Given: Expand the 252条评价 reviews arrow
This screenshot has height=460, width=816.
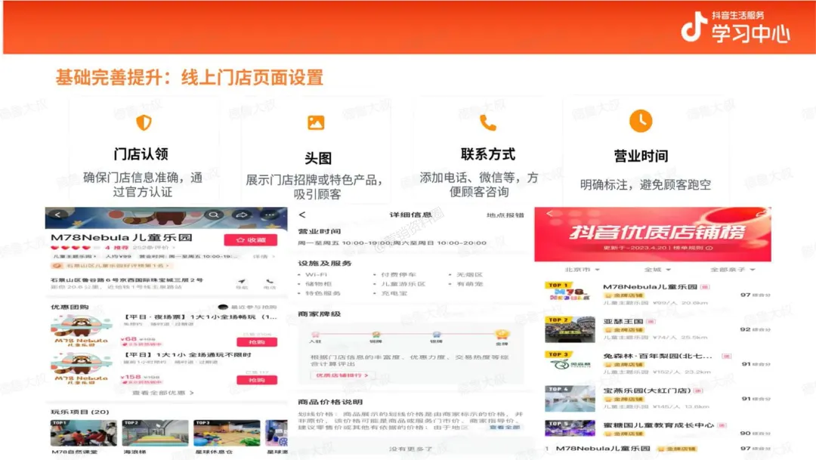Looking at the screenshot, I should click(154, 248).
